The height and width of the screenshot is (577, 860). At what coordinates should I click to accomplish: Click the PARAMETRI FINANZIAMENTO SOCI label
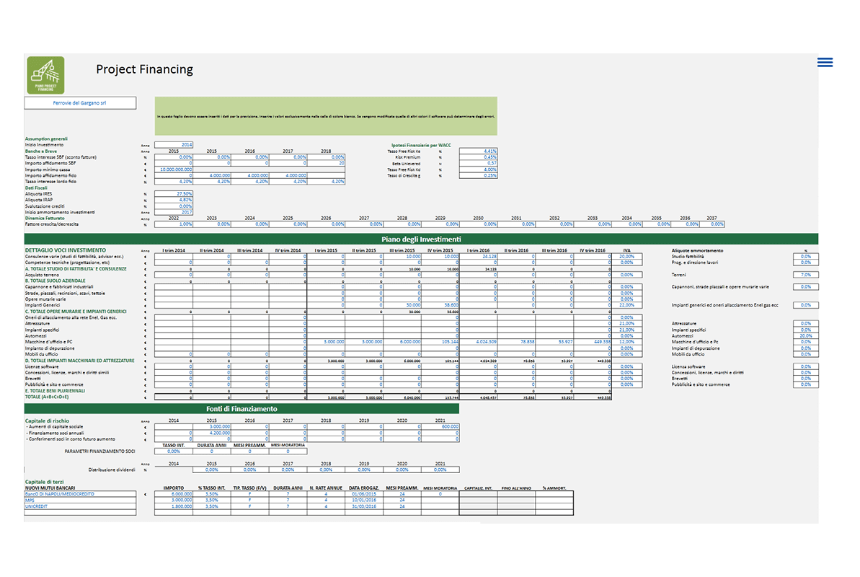(99, 452)
